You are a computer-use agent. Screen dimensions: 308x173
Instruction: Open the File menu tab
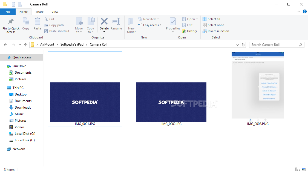8,12
